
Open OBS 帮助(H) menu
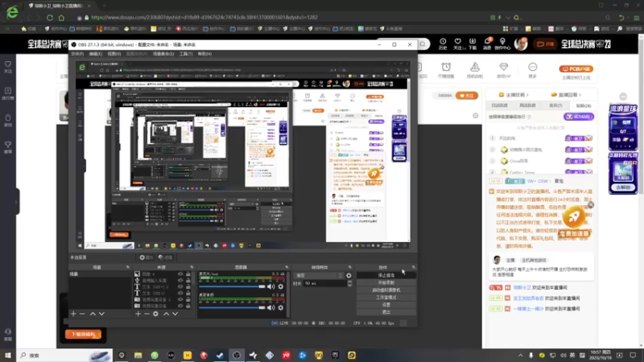(x=204, y=54)
